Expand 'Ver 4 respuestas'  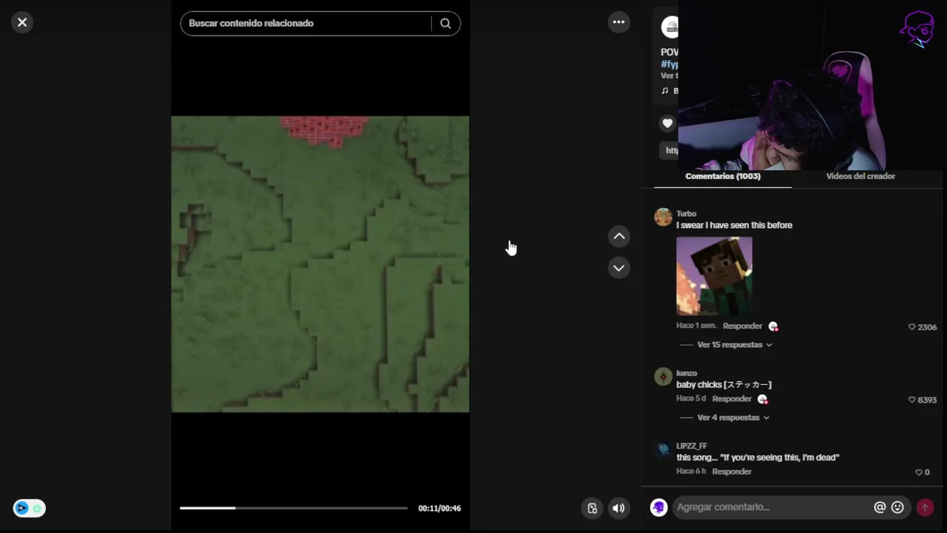pyautogui.click(x=733, y=418)
